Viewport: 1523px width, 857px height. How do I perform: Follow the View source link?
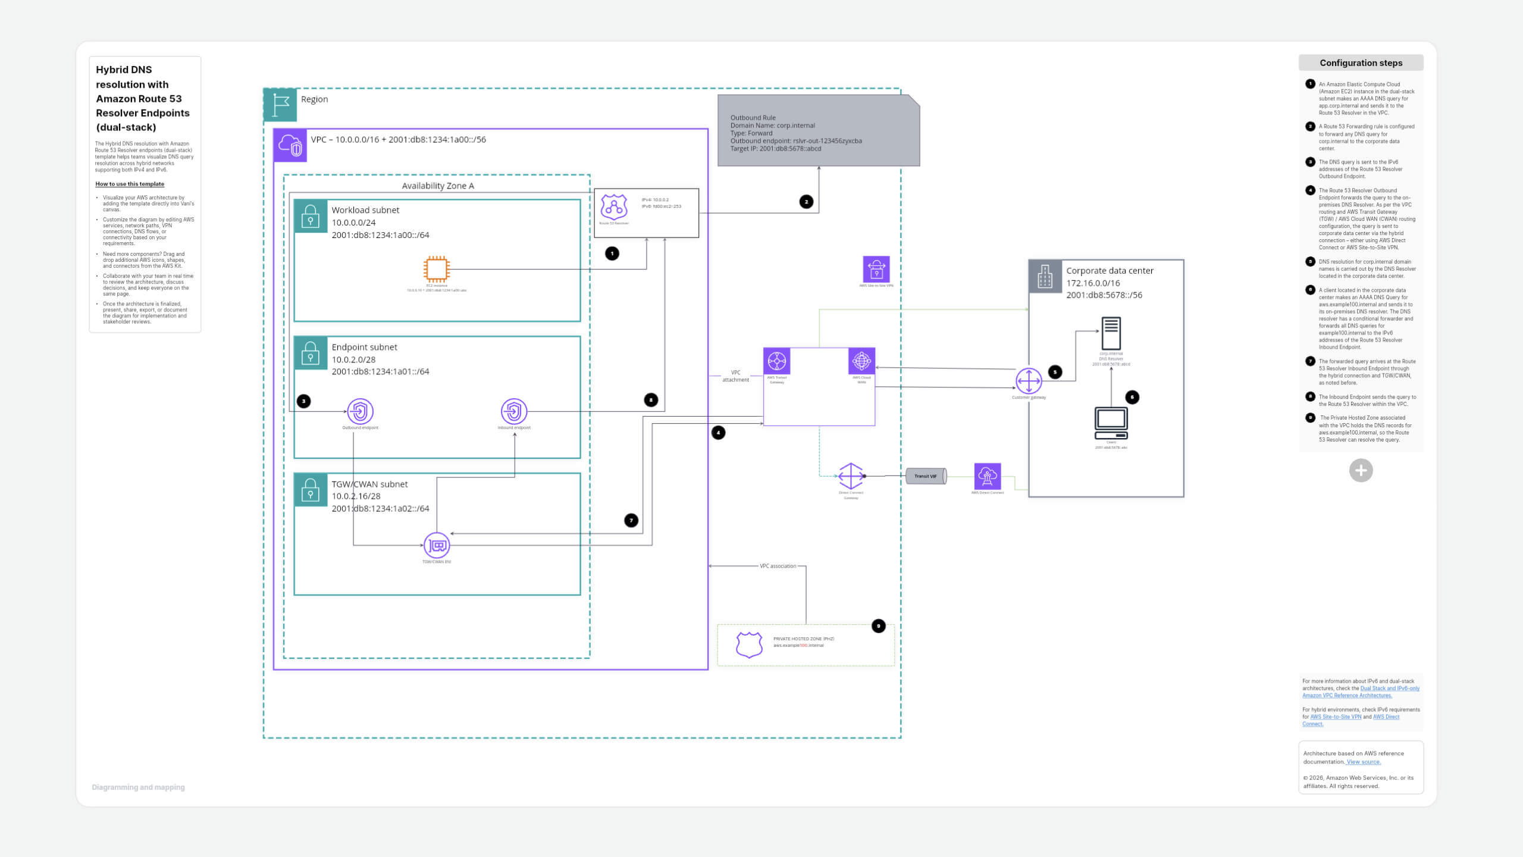[1364, 762]
